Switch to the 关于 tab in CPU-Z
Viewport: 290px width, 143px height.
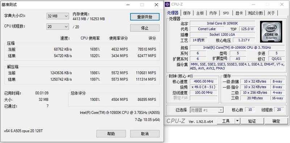(271, 13)
